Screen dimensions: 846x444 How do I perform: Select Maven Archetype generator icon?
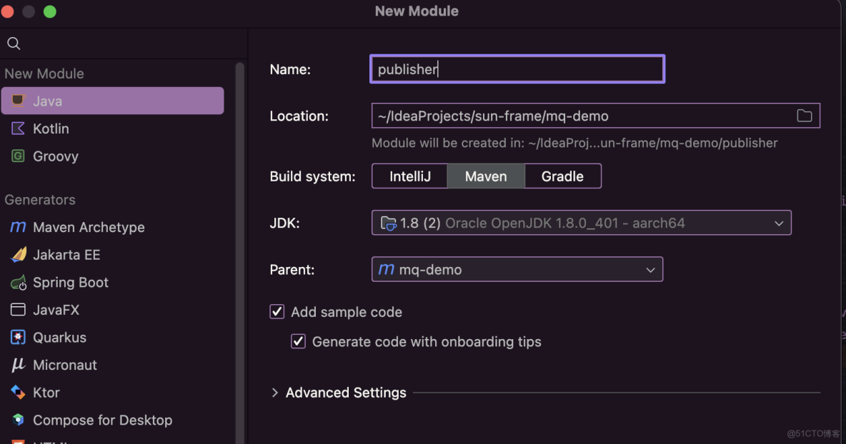click(18, 227)
